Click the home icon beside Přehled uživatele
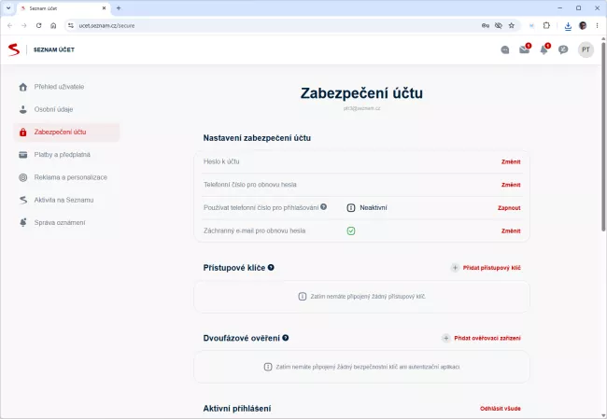This screenshot has width=607, height=419. pyautogui.click(x=23, y=87)
